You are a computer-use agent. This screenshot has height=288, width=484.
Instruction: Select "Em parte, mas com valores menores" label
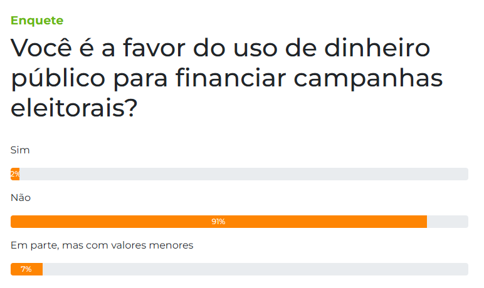click(x=102, y=245)
